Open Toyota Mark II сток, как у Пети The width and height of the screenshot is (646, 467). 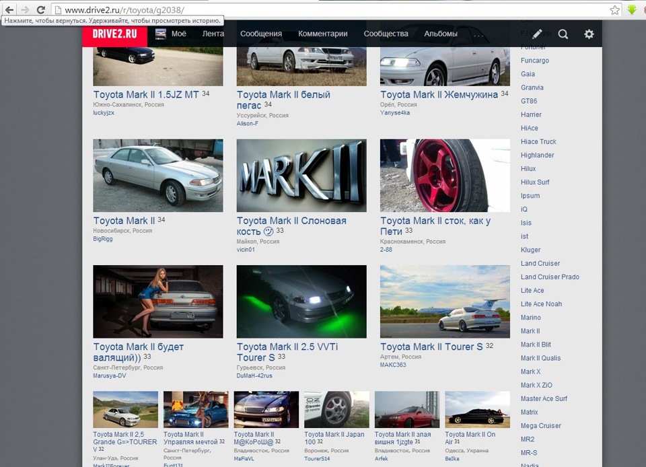click(x=435, y=226)
